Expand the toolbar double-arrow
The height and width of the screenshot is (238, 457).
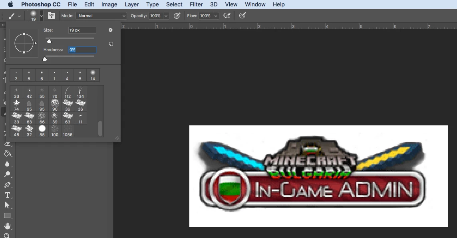[x=3, y=25]
